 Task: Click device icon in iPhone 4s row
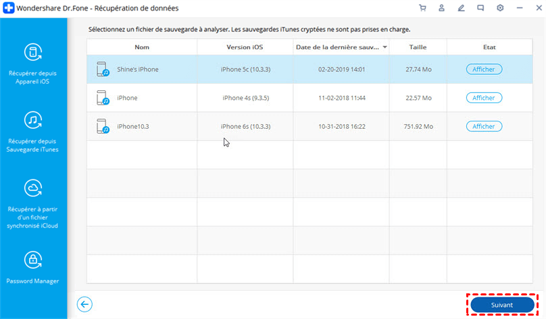tap(103, 98)
